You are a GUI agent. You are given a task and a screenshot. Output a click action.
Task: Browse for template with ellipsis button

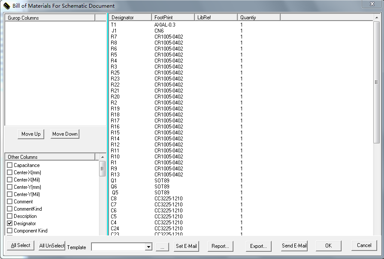tap(162, 246)
